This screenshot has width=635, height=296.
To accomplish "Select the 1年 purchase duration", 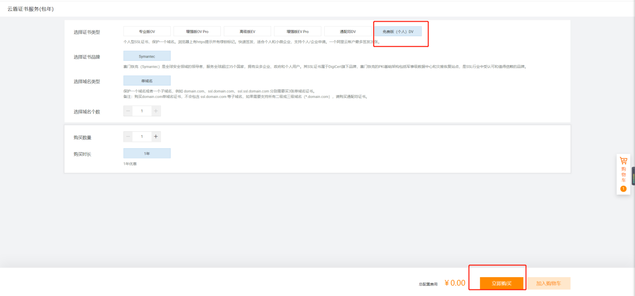I will tap(147, 153).
